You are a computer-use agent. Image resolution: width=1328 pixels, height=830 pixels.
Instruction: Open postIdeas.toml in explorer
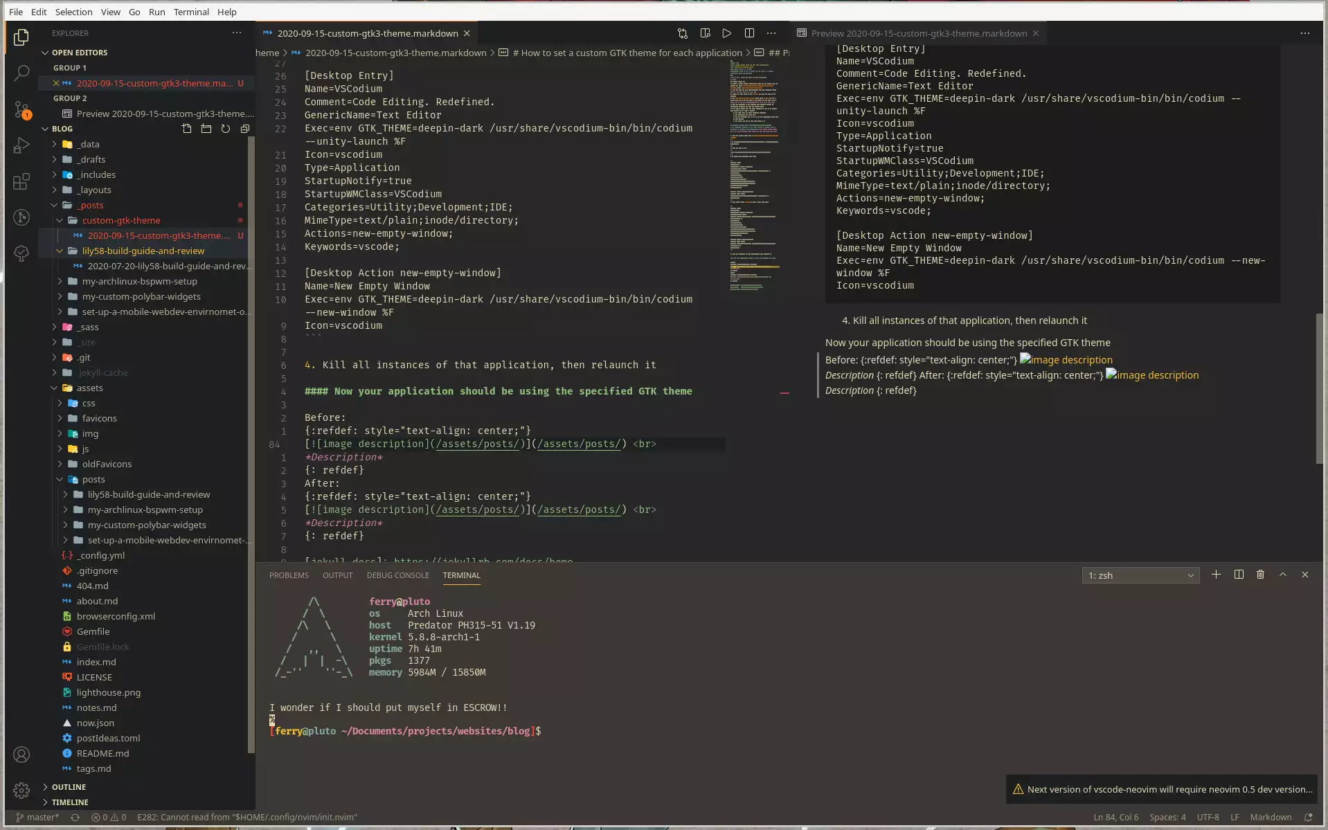(x=108, y=738)
